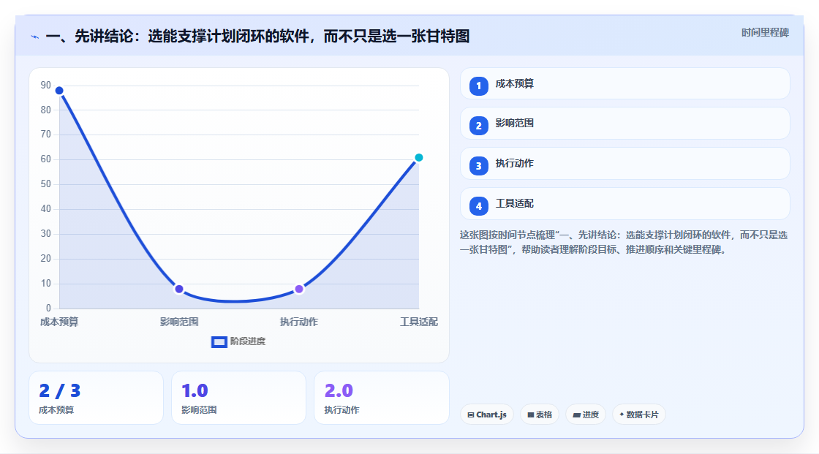Select the 成本预算 data point at 88

[x=59, y=91]
